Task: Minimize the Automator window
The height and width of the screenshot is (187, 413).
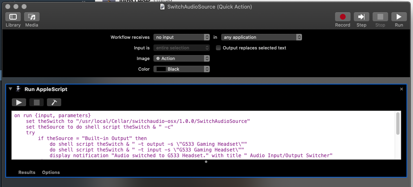Action: [16, 6]
